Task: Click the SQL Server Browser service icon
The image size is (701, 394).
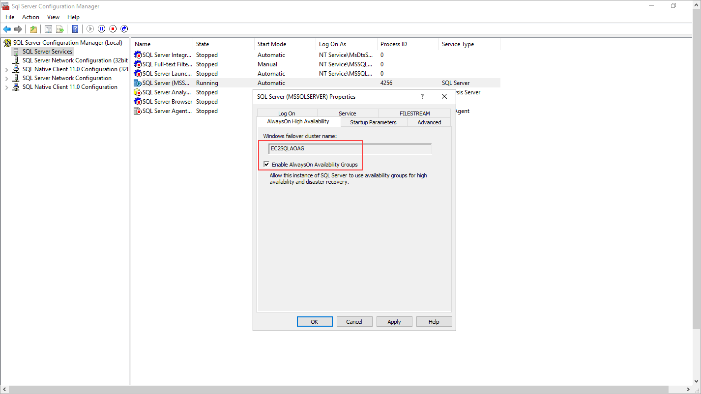Action: pyautogui.click(x=138, y=101)
